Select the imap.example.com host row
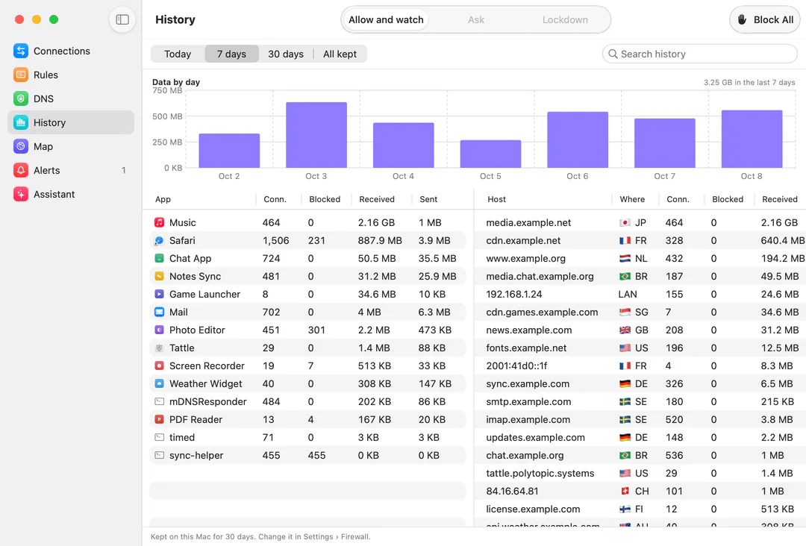This screenshot has height=546, width=806. (640, 420)
